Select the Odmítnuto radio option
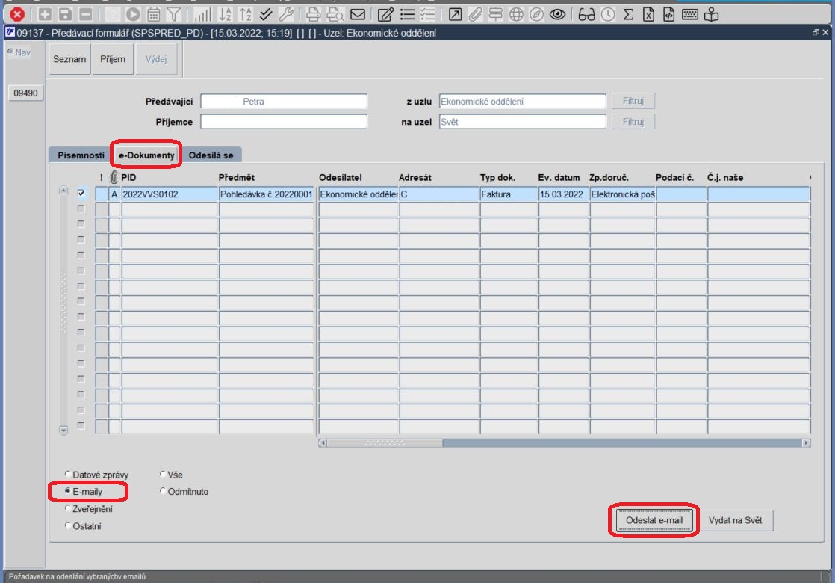The width and height of the screenshot is (835, 583). coord(163,491)
